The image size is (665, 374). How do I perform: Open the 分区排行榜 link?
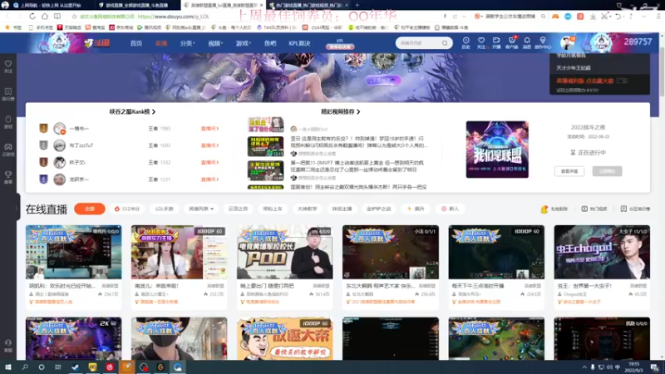point(635,209)
